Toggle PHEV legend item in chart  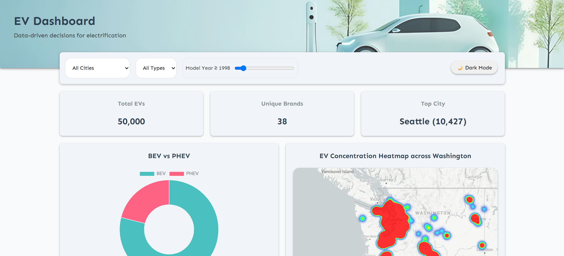(184, 174)
